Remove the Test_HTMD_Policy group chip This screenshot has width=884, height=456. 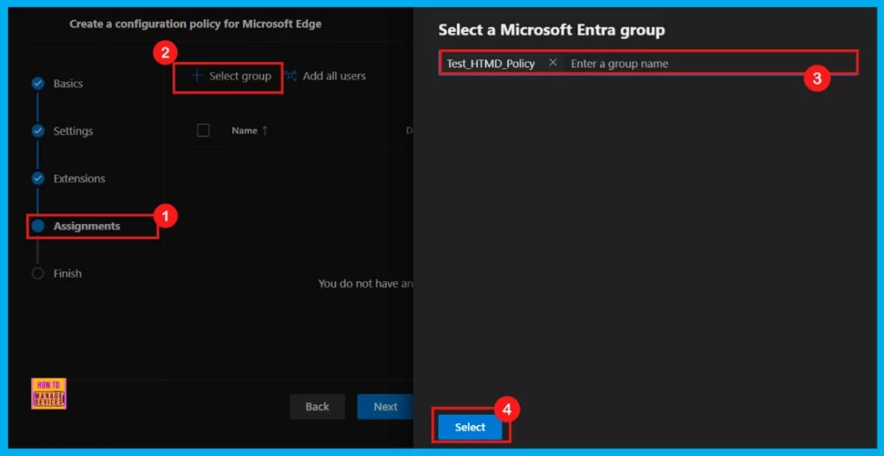coord(552,62)
